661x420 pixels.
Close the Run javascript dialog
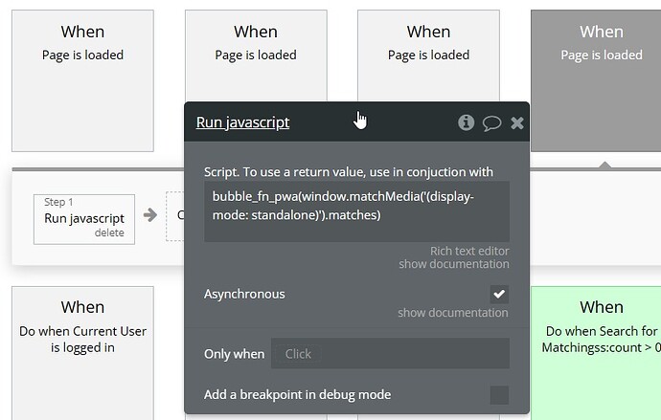[517, 122]
